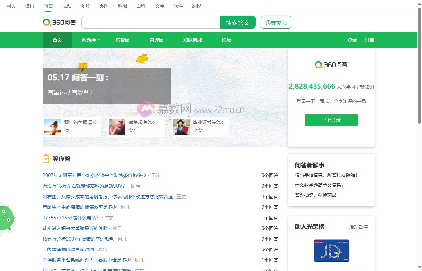Image resolution: width=422 pixels, height=271 pixels.
Task: Click the 360问答 logo in header
Action: click(59, 22)
